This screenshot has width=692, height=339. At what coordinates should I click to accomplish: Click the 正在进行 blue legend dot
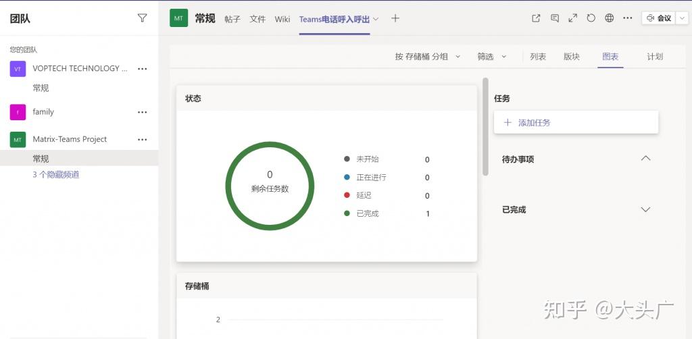pos(347,177)
